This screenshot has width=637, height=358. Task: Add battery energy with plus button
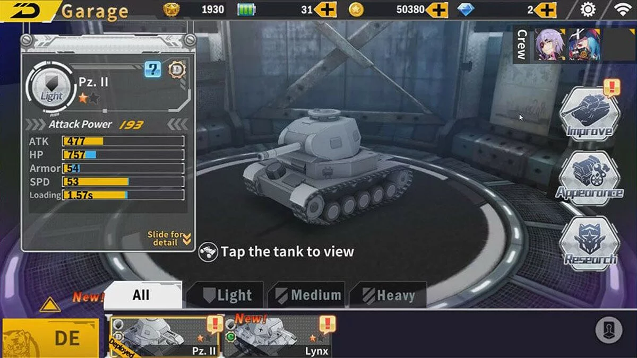click(325, 10)
